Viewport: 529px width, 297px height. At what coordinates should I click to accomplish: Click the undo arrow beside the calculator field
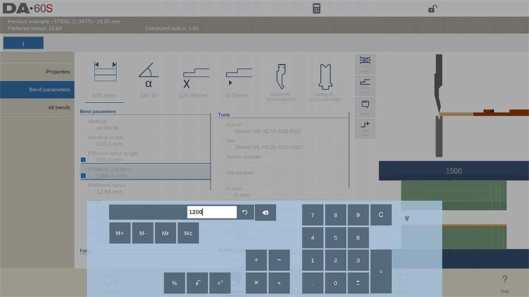tap(245, 212)
